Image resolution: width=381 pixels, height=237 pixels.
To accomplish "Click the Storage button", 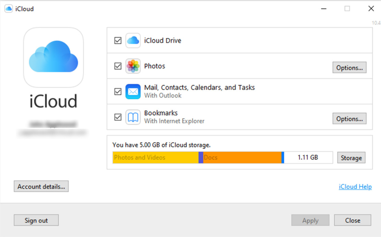I will point(351,157).
